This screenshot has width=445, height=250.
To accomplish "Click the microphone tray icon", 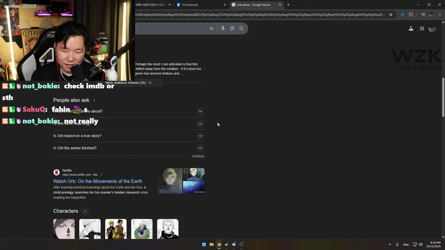I will click(397, 244).
